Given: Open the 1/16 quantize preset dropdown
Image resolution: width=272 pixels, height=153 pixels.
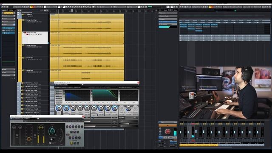Looking at the screenshot, I should tap(132, 7).
